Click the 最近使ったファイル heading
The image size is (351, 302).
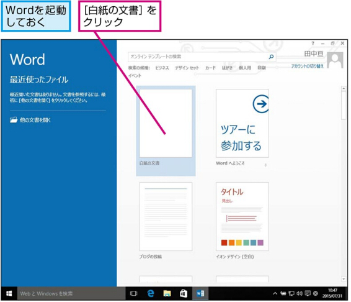pyautogui.click(x=39, y=80)
